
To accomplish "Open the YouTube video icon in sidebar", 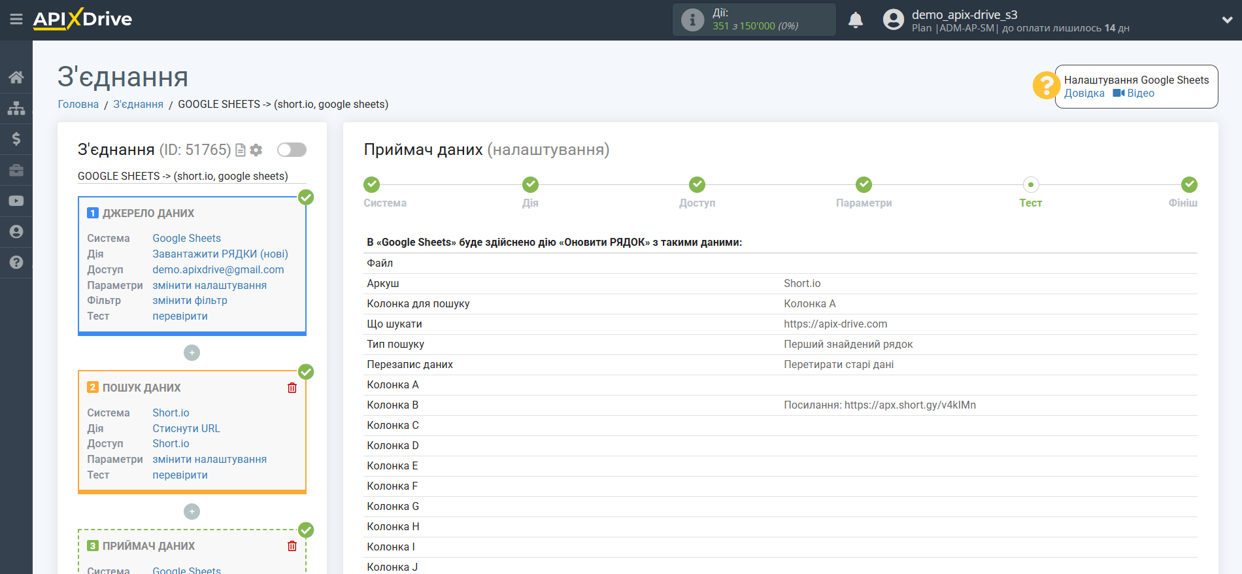I will (x=16, y=201).
